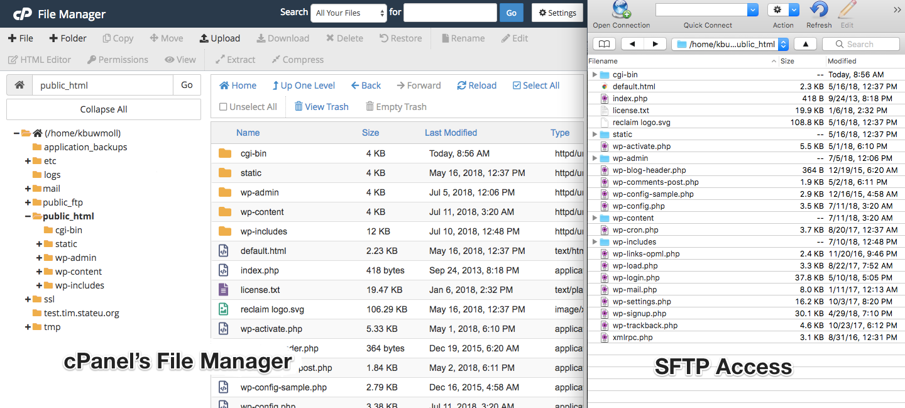Open the All Your Files search dropdown
Viewport: 905px width, 408px height.
point(350,13)
